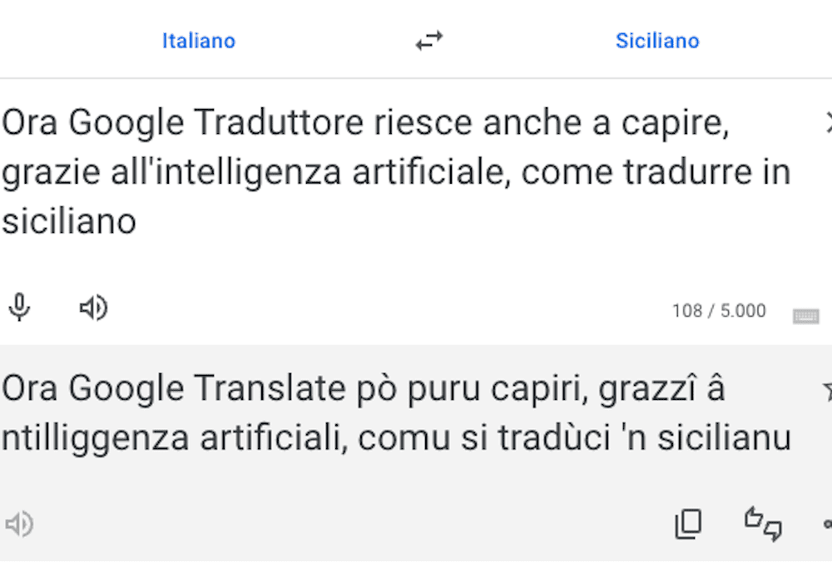The height and width of the screenshot is (572, 832).
Task: Swap the source and target languages
Action: pos(429,41)
